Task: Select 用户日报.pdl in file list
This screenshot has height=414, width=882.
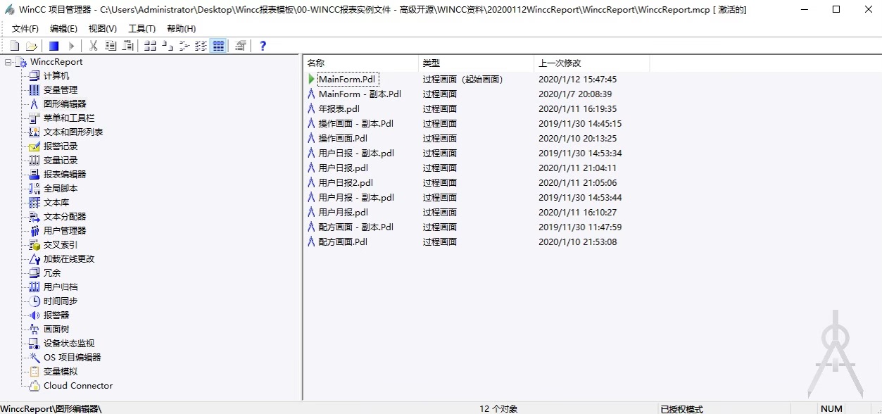Action: coord(344,168)
